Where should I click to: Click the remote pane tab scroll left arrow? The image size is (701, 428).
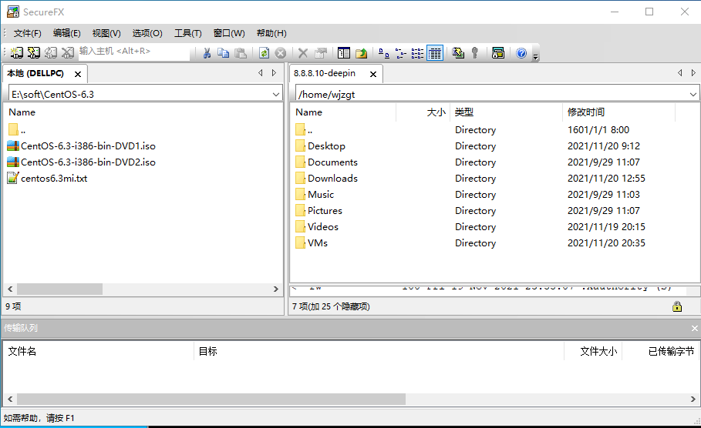click(x=679, y=73)
